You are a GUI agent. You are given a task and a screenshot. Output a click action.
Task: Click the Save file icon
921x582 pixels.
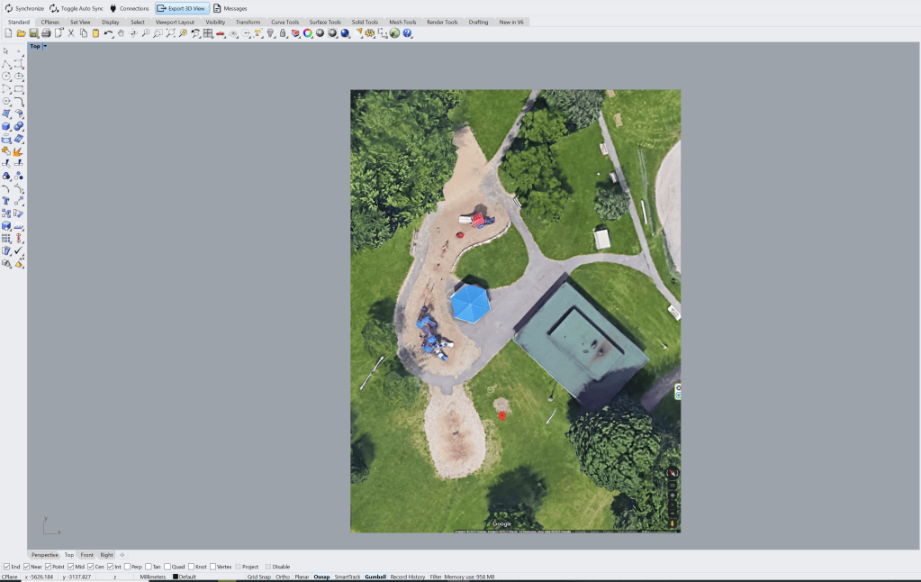tap(33, 33)
